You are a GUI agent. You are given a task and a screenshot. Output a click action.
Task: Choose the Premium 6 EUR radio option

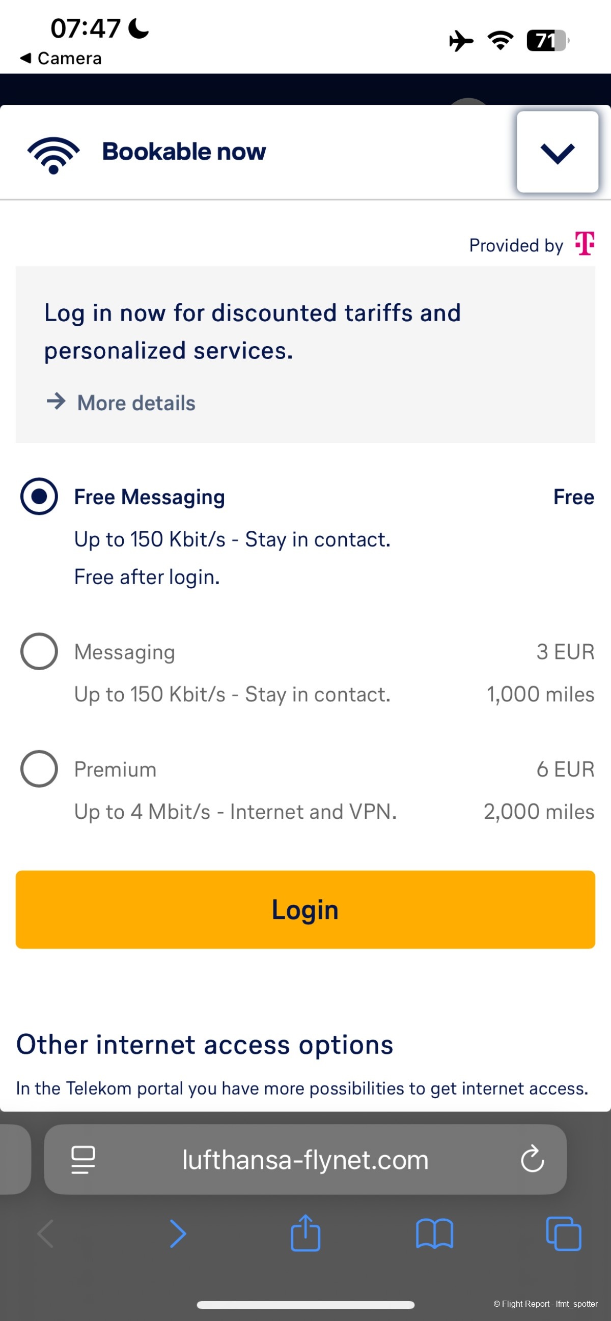(39, 769)
